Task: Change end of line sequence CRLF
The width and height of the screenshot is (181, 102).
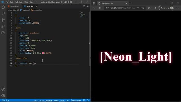Action: [x=62, y=100]
